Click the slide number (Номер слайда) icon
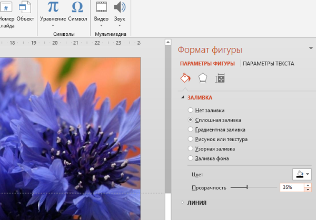Image resolution: width=316 pixels, height=220 pixels. tap(6, 7)
